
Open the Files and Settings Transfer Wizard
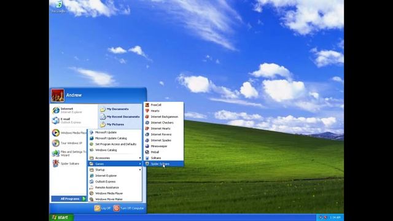coord(69,153)
